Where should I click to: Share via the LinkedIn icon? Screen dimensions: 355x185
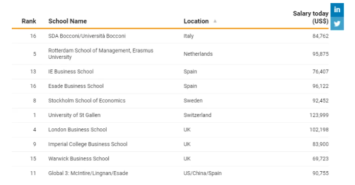[337, 10]
